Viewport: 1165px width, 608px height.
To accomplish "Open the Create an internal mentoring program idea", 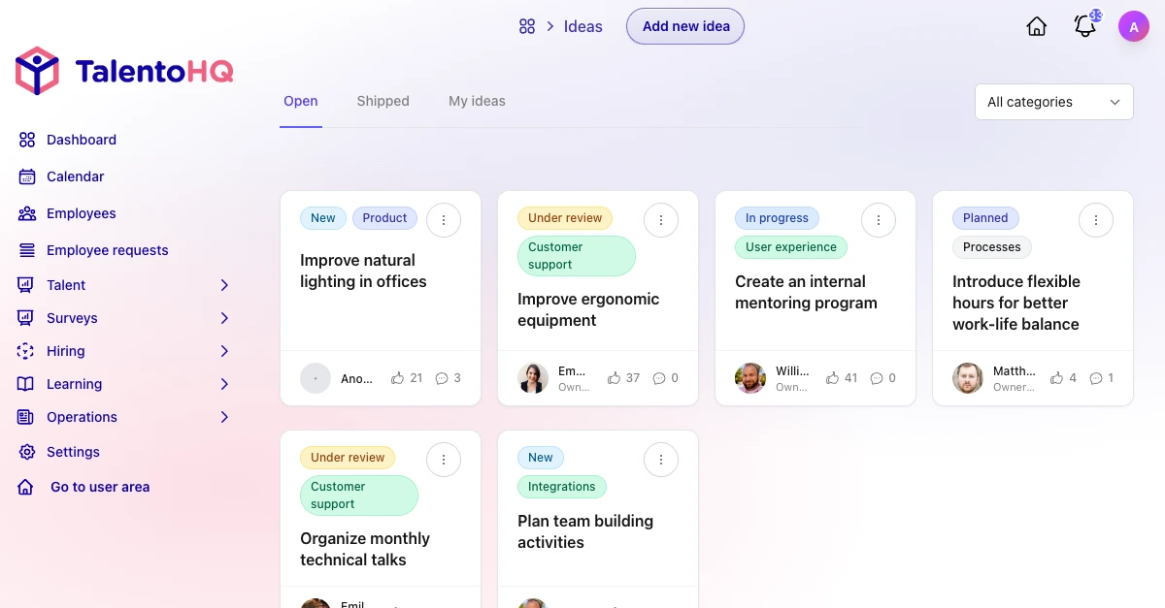I will pyautogui.click(x=806, y=292).
